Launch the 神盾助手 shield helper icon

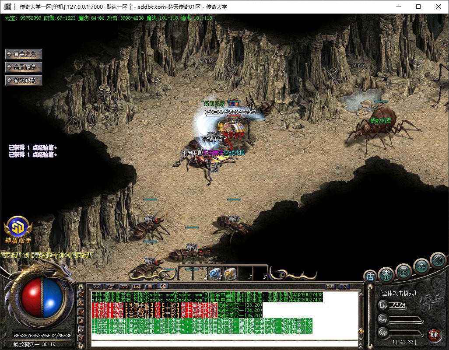(x=18, y=230)
